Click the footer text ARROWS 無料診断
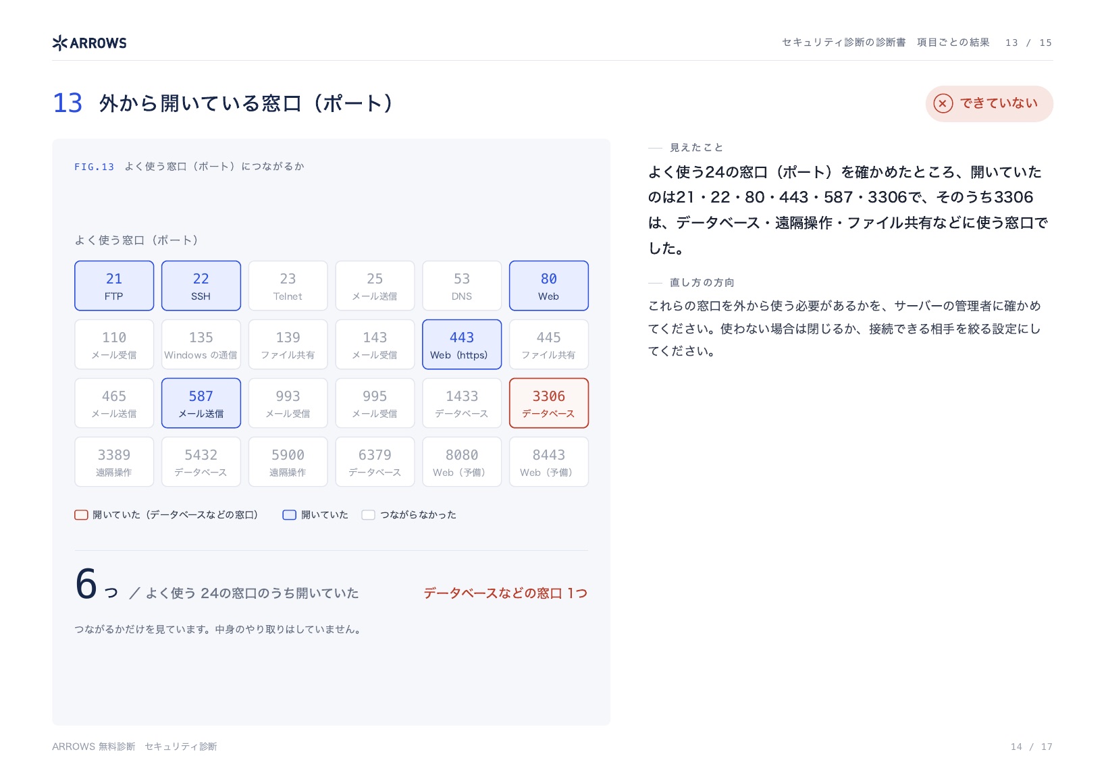This screenshot has height=781, width=1106. 94,747
